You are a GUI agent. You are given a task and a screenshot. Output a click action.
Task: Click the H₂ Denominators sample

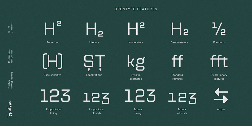click(x=180, y=29)
